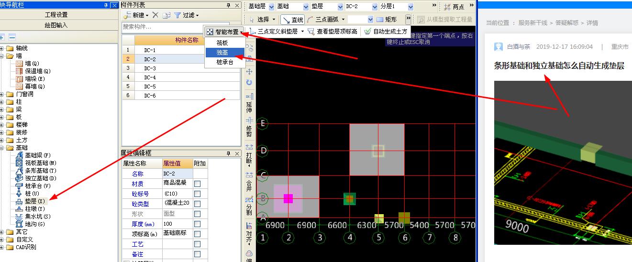Enable the 顶标高(m) additional checkbox
This screenshot has height=262, width=632.
tap(197, 234)
